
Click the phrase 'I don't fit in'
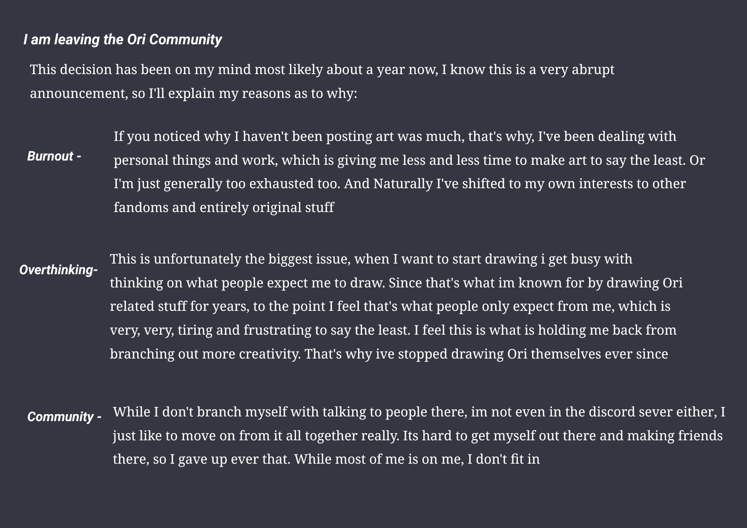[x=503, y=459]
